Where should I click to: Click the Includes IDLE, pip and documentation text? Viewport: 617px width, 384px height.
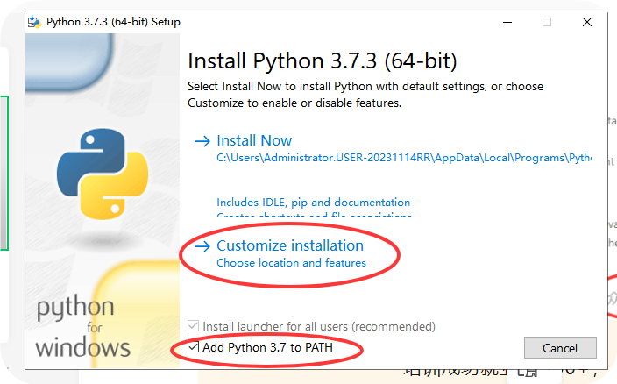click(x=313, y=203)
